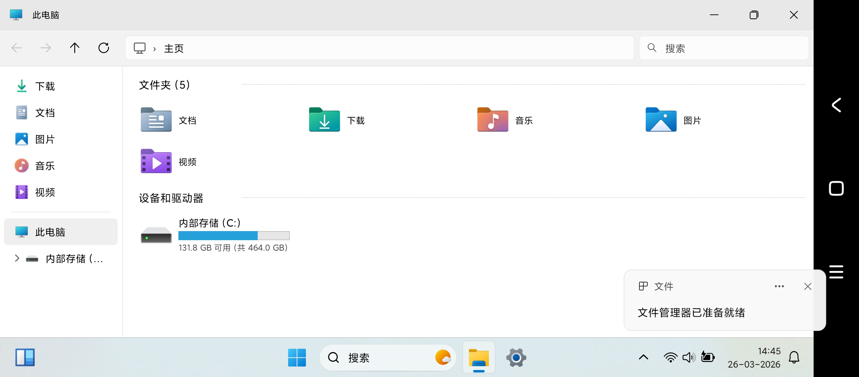The width and height of the screenshot is (859, 377).
Task: Click the 此电脑 title bar icon
Action: point(16,15)
